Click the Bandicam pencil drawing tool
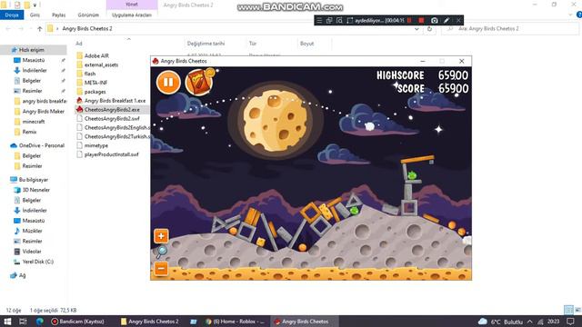Screen dimensions: 582x327 tap(447, 20)
